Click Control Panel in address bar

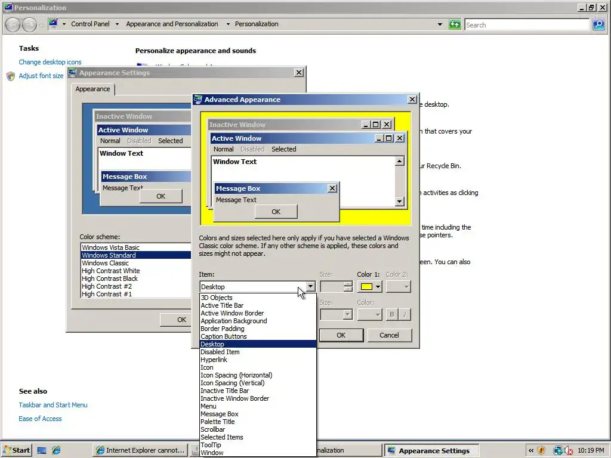pyautogui.click(x=90, y=24)
